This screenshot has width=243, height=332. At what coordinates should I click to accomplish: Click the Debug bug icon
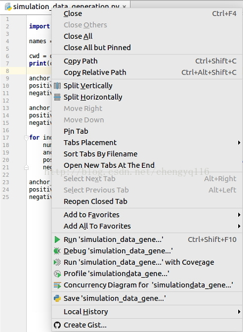(x=57, y=251)
